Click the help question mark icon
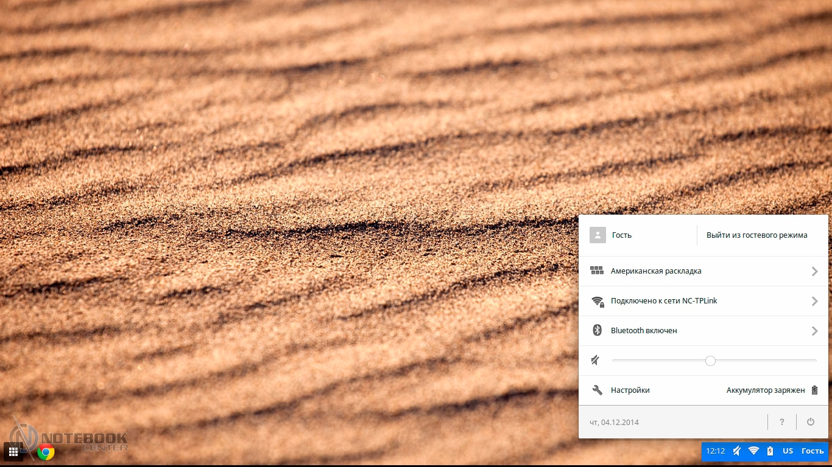Image resolution: width=832 pixels, height=467 pixels. [782, 422]
